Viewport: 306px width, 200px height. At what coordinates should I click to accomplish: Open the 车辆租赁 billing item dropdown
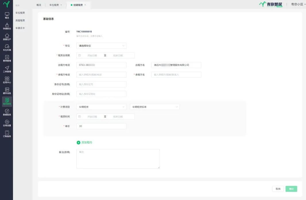pyautogui.click(x=101, y=107)
